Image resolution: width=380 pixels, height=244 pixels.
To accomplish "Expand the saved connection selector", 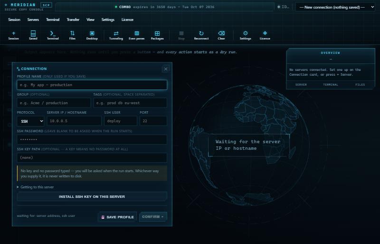I will pyautogui.click(x=336, y=7).
